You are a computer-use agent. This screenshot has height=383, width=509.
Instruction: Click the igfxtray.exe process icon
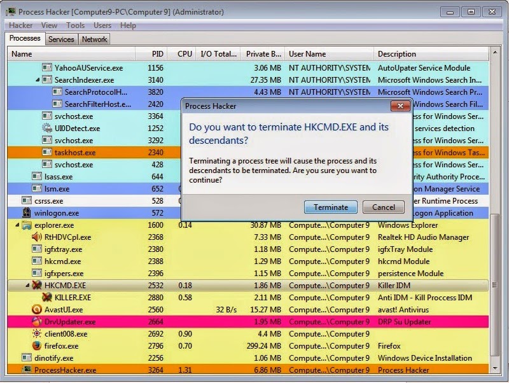click(x=37, y=249)
